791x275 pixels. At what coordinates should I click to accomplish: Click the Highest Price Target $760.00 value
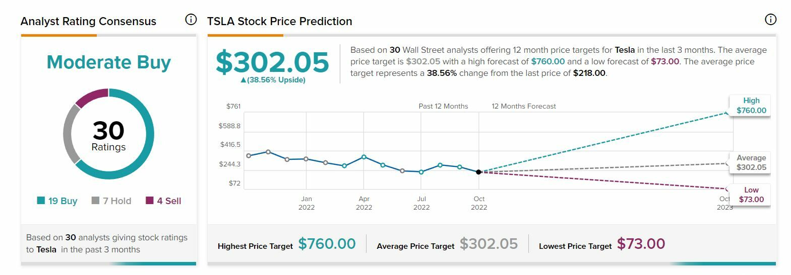point(327,244)
